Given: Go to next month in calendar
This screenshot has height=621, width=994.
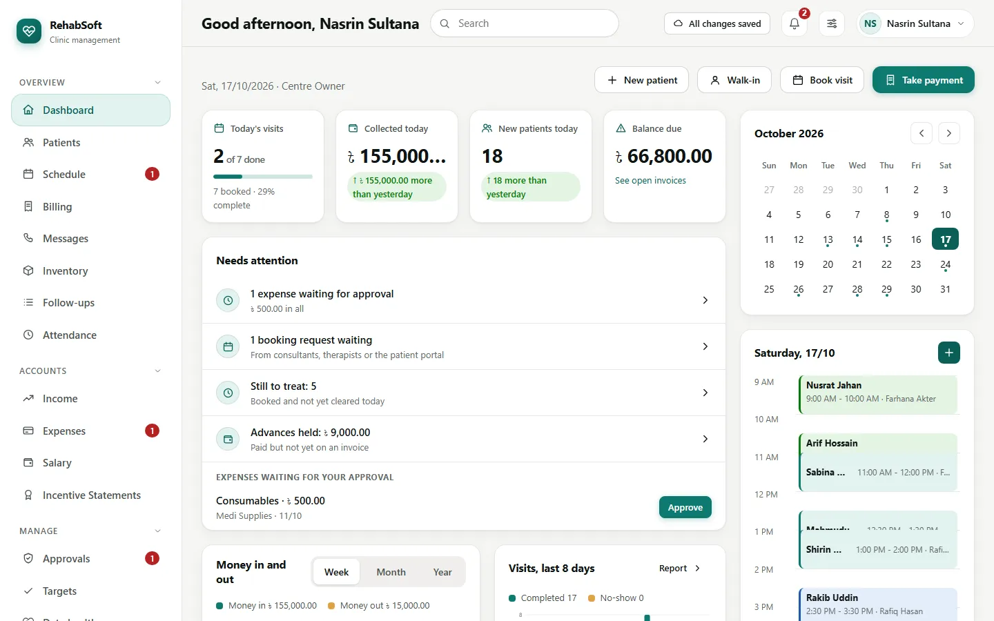Looking at the screenshot, I should point(949,133).
